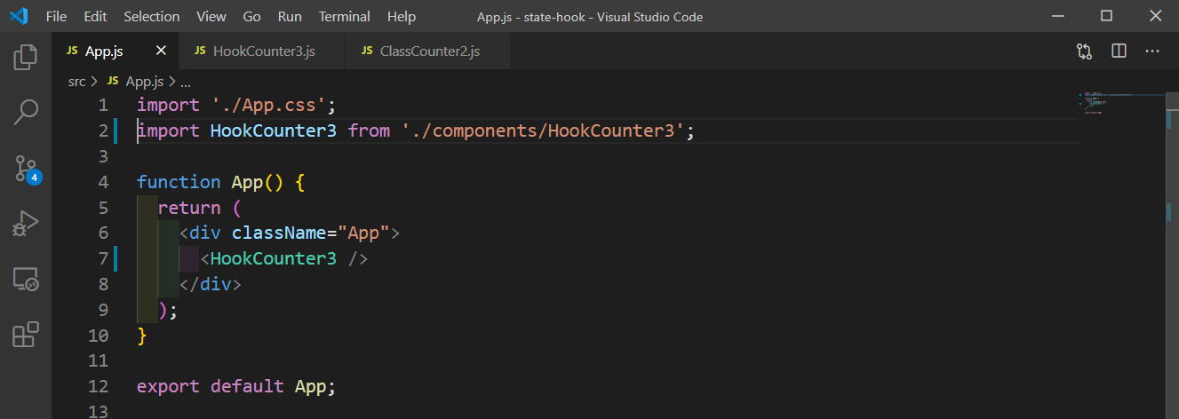
Task: Click the JS icon on ClassCounter2.js tab
Action: [x=367, y=51]
